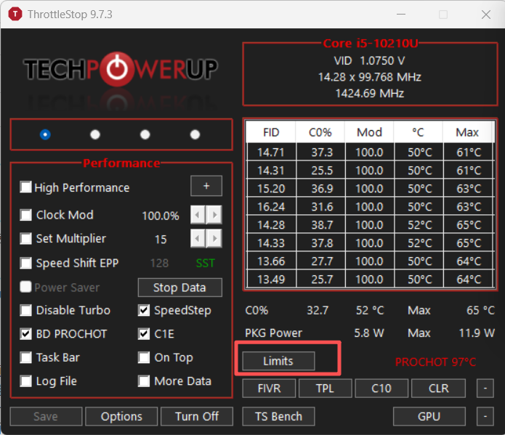
Task: Click the Clock Mod 100.0% value
Action: [x=161, y=216]
